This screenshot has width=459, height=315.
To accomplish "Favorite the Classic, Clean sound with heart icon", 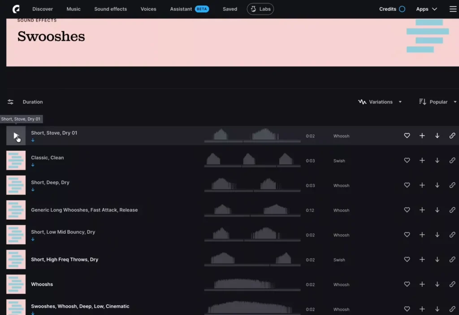I will (x=407, y=161).
